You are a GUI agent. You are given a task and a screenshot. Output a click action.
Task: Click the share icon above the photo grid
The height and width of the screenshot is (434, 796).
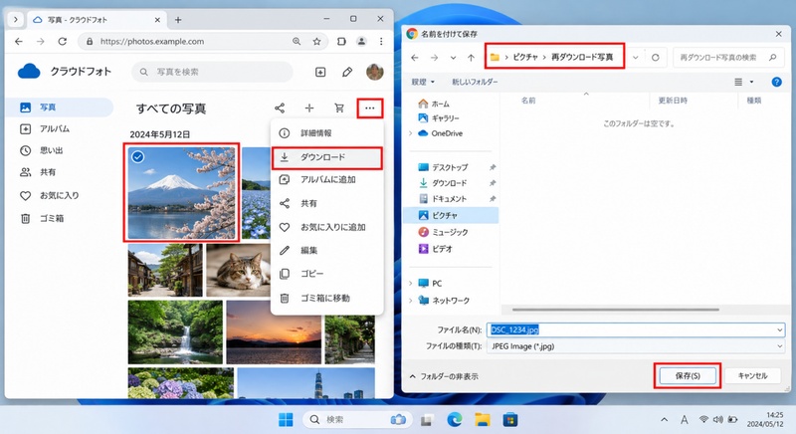coord(280,108)
